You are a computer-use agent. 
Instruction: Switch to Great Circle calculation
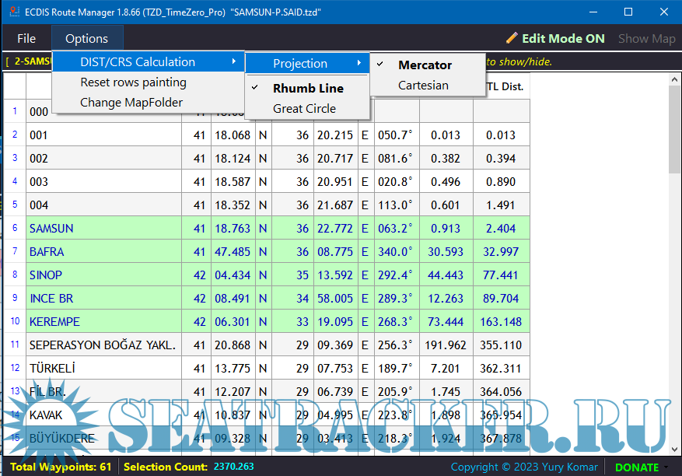coord(304,109)
